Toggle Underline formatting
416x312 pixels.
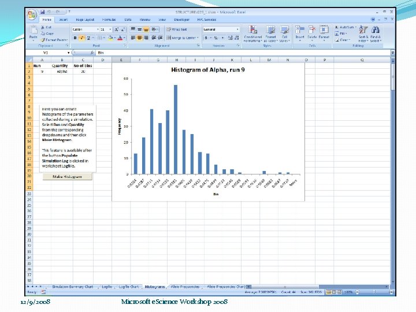[88, 38]
